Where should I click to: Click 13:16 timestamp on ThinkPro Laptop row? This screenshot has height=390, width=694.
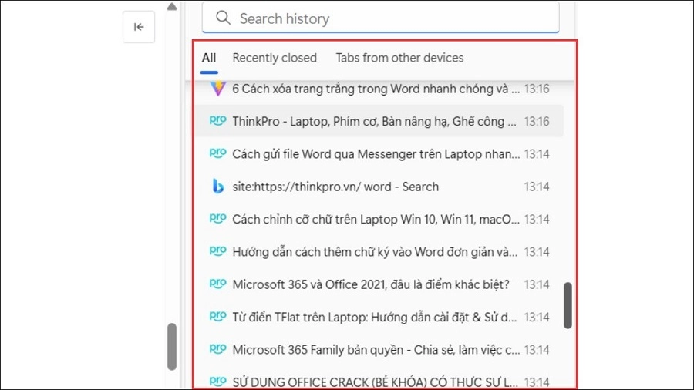(537, 122)
